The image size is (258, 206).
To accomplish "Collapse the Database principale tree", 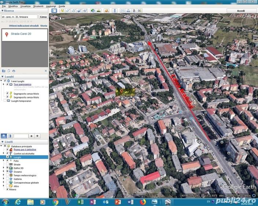I will coord(1,146).
